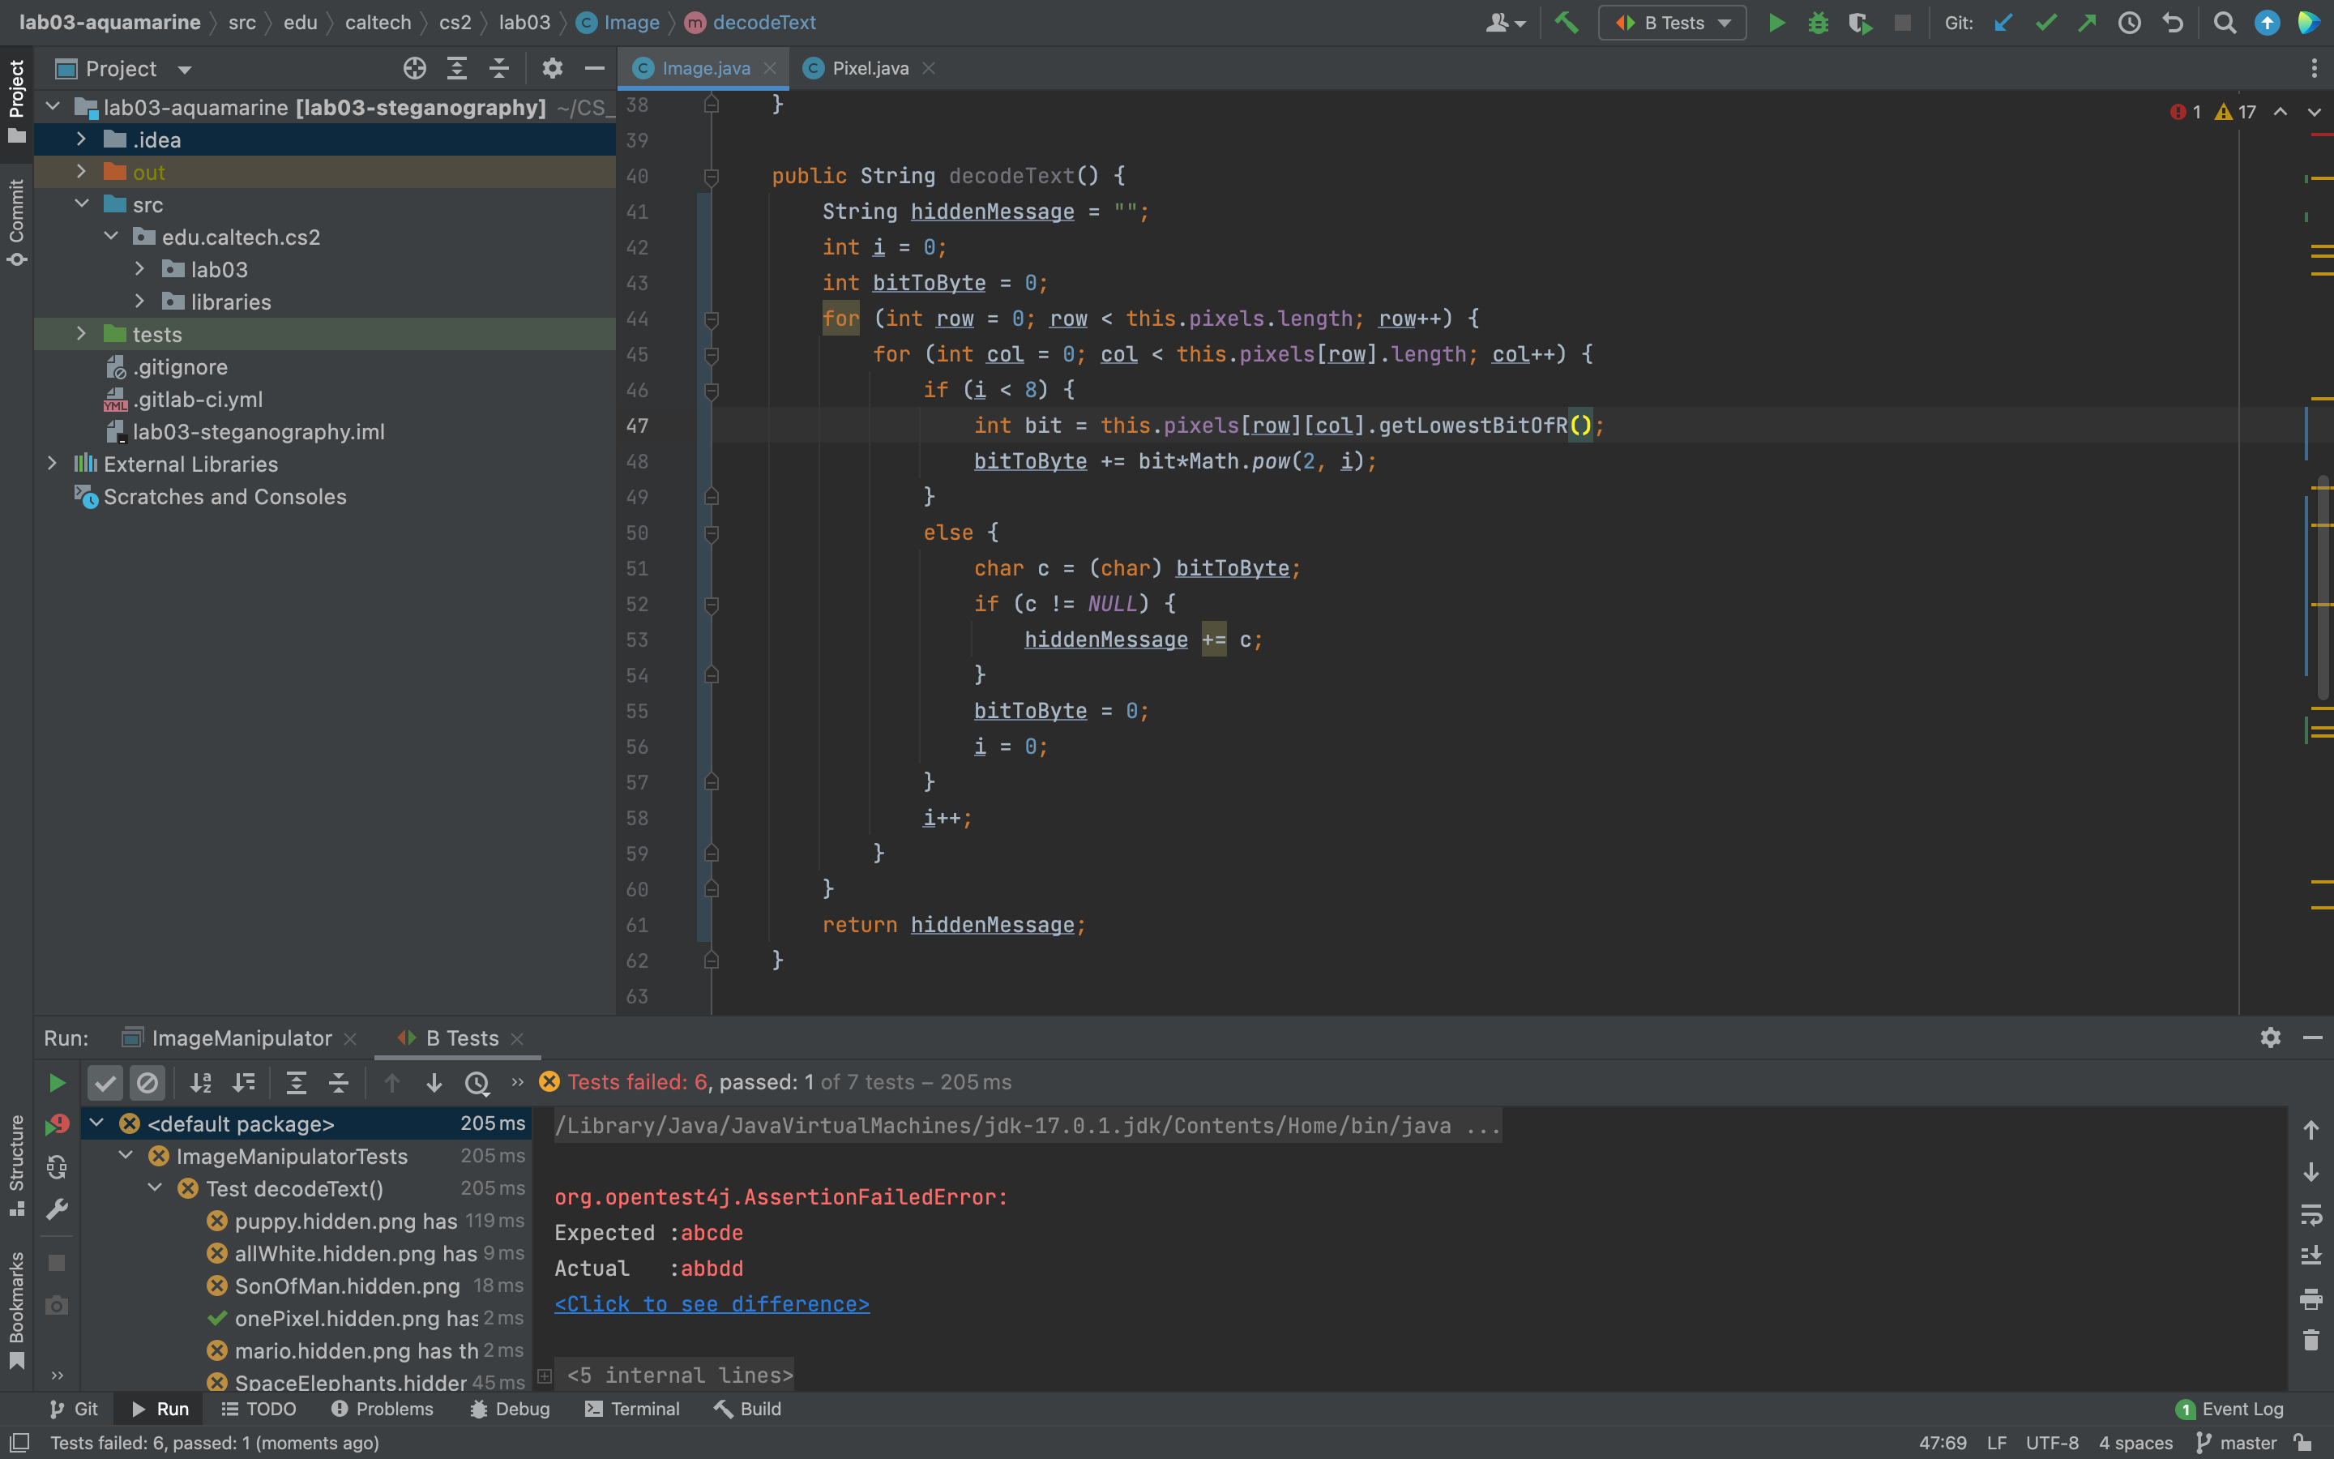Toggle Show Passed tests checkmark button

[x=105, y=1083]
